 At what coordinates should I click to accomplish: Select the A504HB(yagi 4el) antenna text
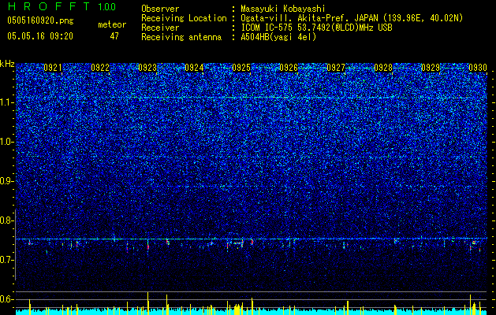pos(278,37)
